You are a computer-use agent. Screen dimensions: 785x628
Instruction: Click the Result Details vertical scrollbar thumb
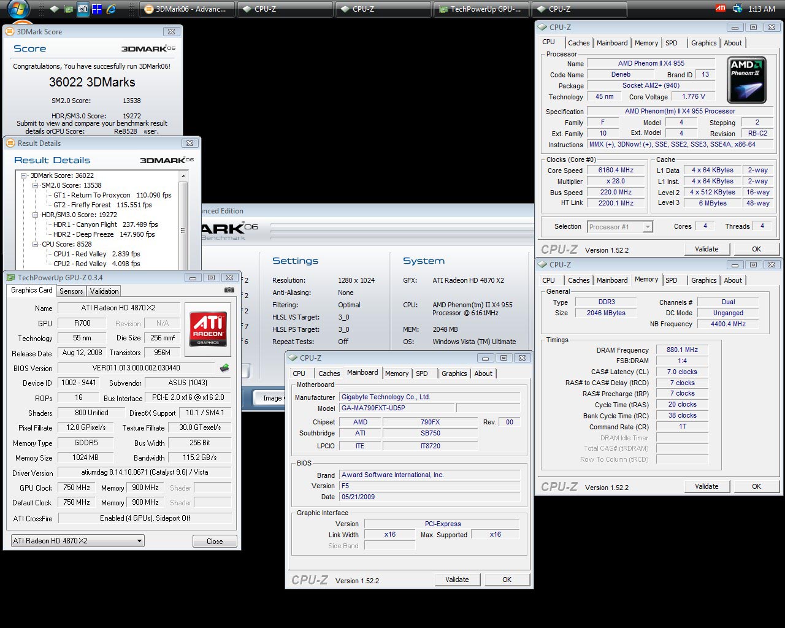click(183, 231)
